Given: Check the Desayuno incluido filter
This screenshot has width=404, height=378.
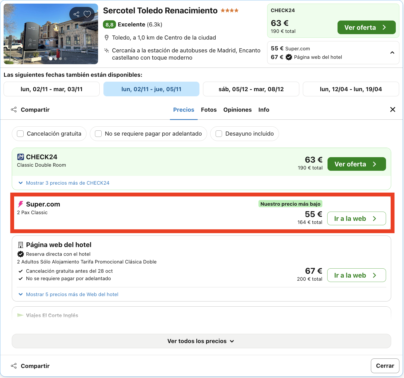Looking at the screenshot, I should click(x=219, y=134).
